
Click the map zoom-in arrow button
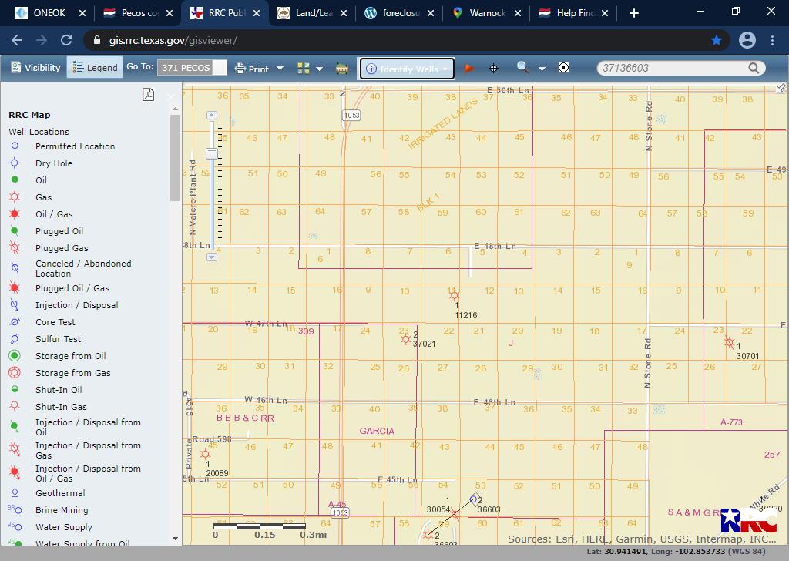pos(212,116)
